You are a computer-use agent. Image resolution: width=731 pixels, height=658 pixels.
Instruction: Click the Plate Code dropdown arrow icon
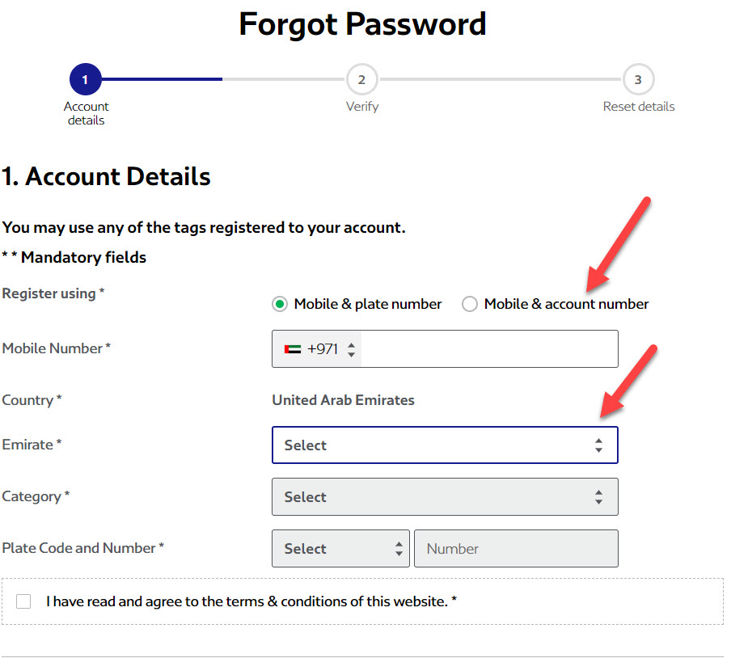(x=399, y=549)
